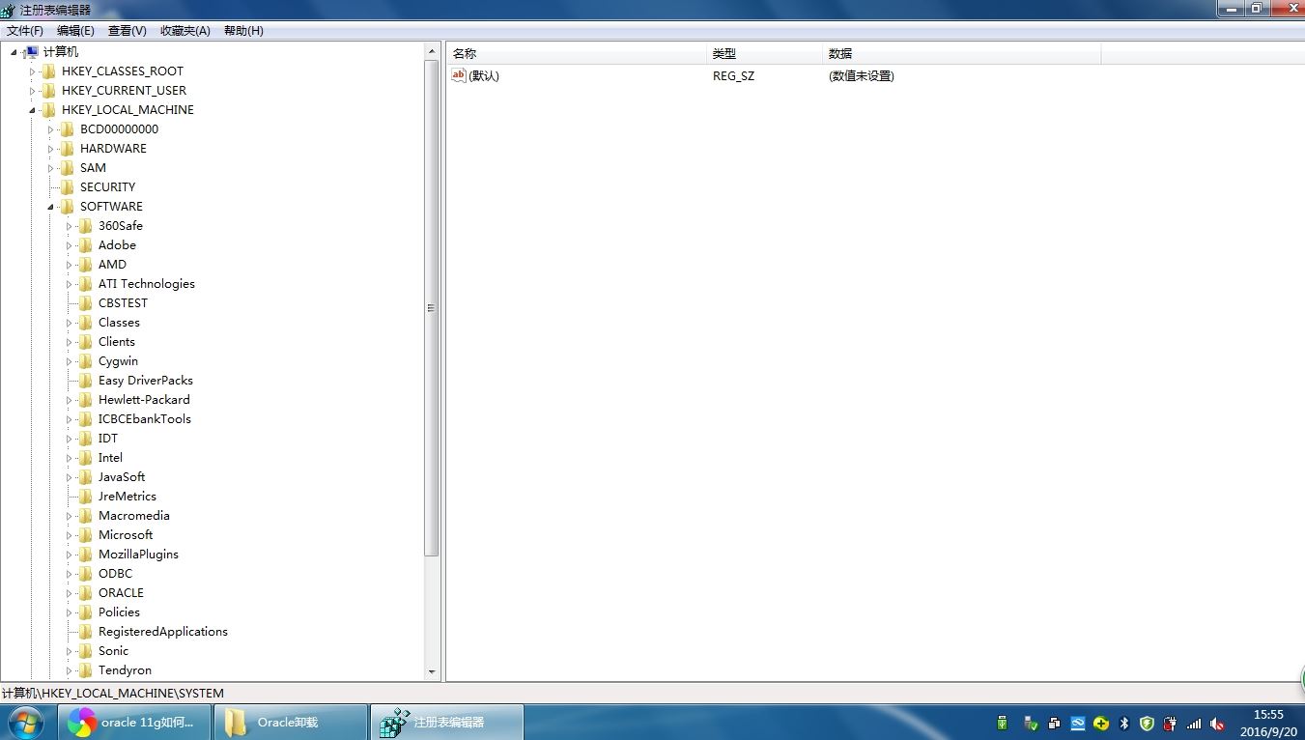
Task: Click the Cygwin folder icon
Action: pos(85,361)
